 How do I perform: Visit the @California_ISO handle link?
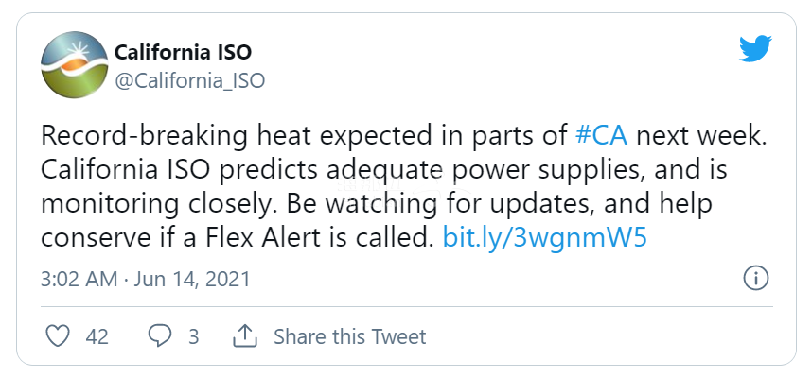(x=189, y=80)
